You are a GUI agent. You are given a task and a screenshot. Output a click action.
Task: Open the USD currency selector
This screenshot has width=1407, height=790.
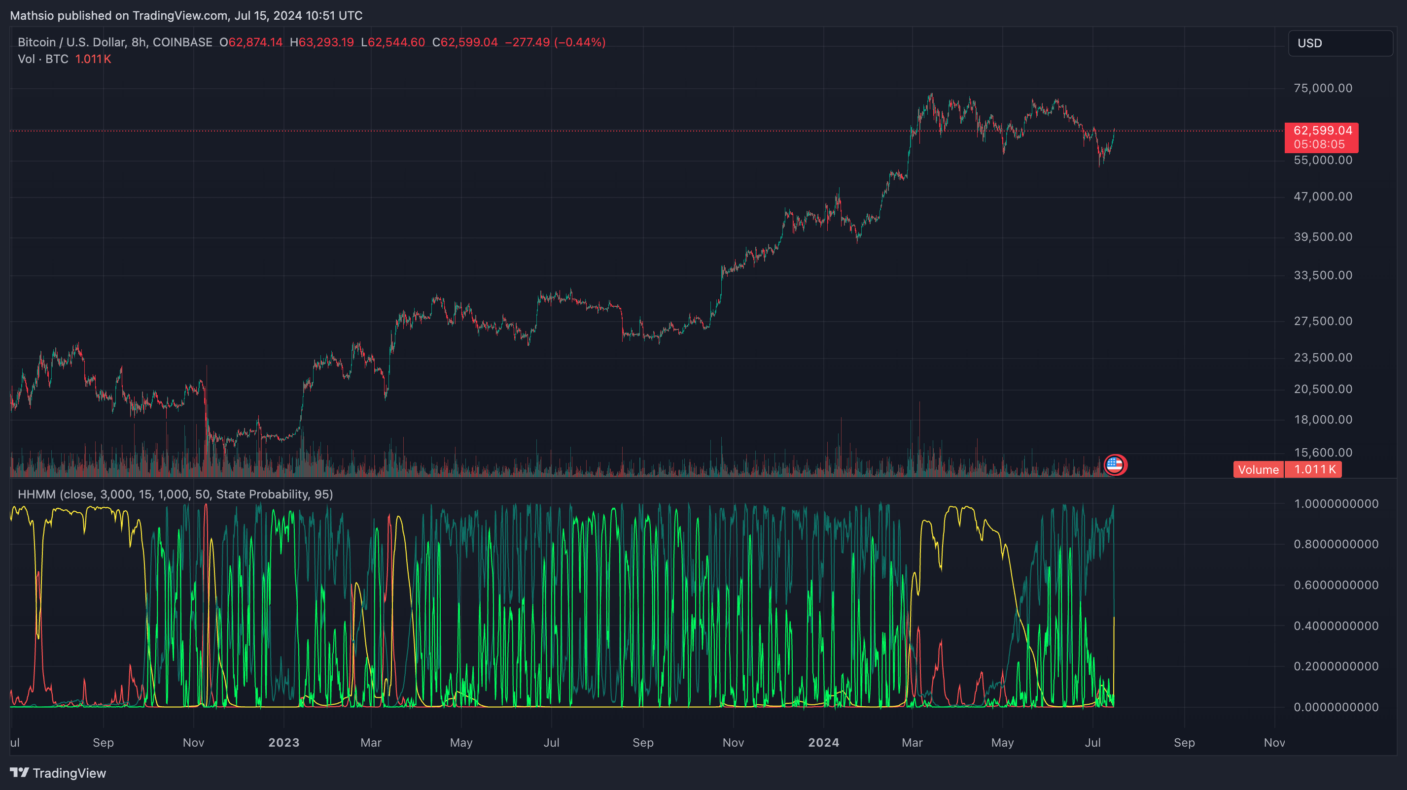click(1340, 43)
